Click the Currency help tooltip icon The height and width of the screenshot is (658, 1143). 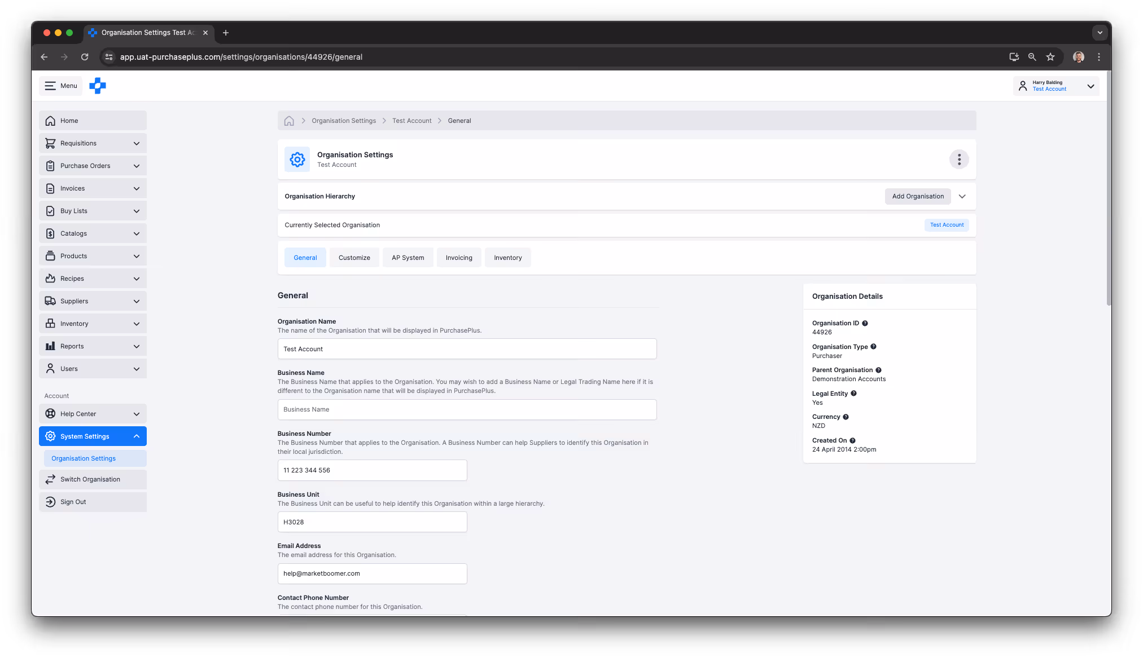point(846,417)
